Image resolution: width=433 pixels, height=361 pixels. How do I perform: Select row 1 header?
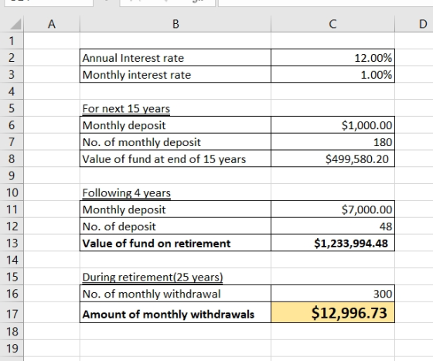coord(12,41)
